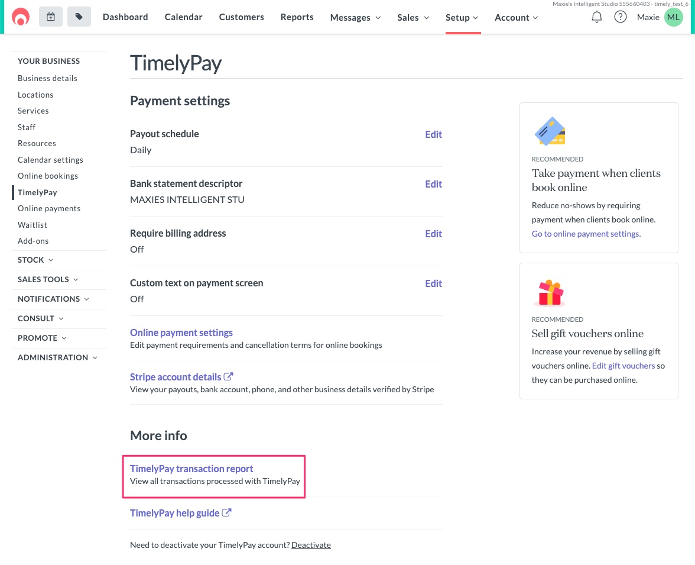Open Staff settings in sidebar
Image resolution: width=695 pixels, height=565 pixels.
tap(27, 127)
